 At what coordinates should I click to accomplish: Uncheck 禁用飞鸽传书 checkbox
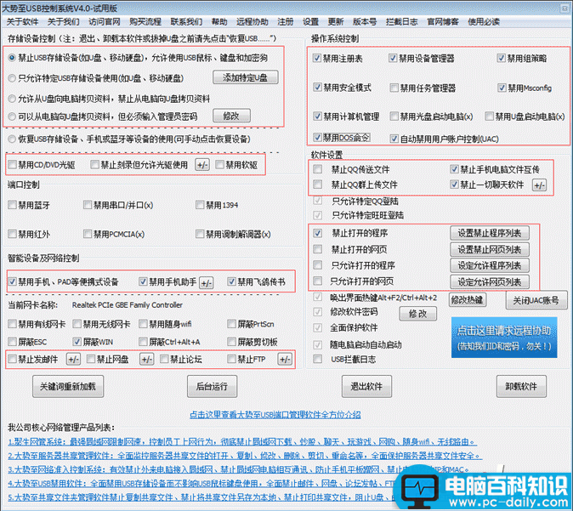coord(231,281)
